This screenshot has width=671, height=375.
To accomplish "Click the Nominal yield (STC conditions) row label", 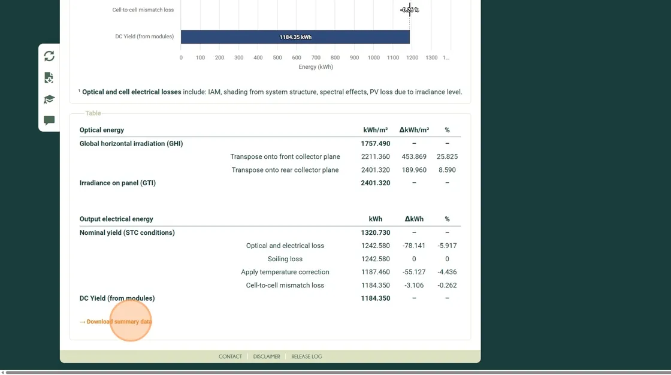I will [x=127, y=232].
